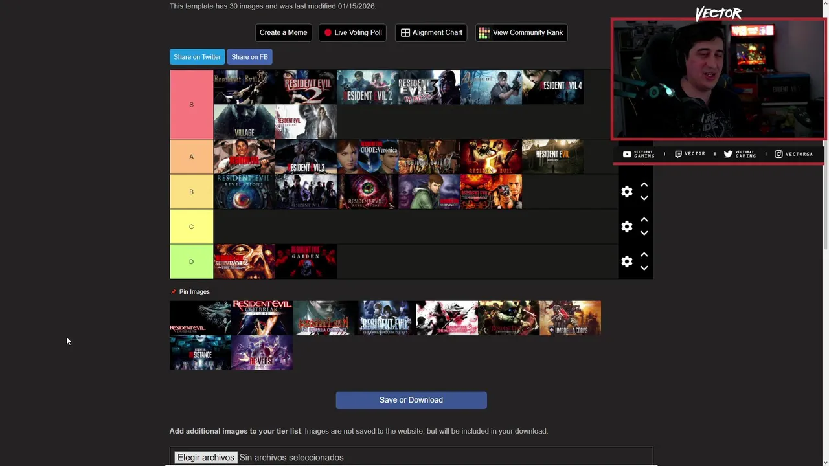Screen dimensions: 829x466
Task: Move tier C row up
Action: tap(644, 220)
